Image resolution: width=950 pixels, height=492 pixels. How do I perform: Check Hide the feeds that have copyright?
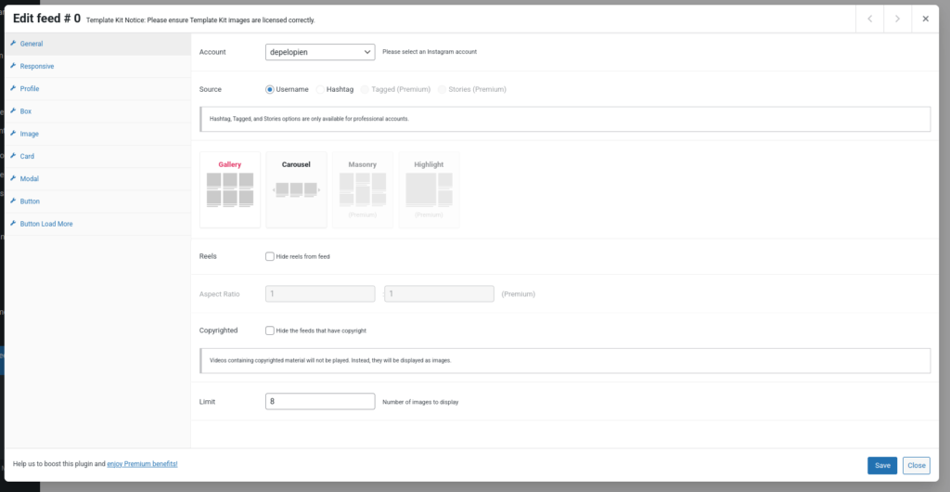point(269,330)
